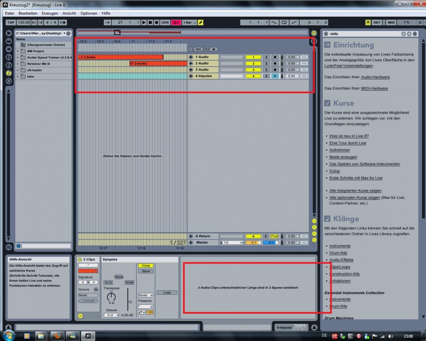Switch between Session and Arrangement view
The width and height of the screenshot is (426, 341).
click(x=314, y=33)
